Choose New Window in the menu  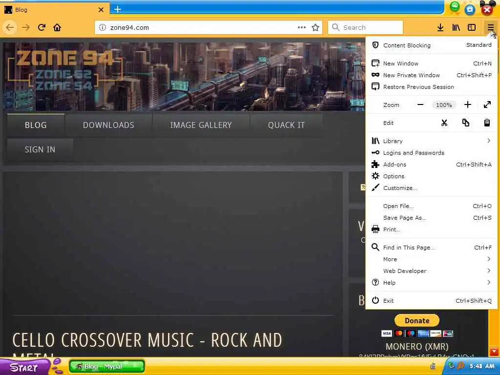[432, 63]
